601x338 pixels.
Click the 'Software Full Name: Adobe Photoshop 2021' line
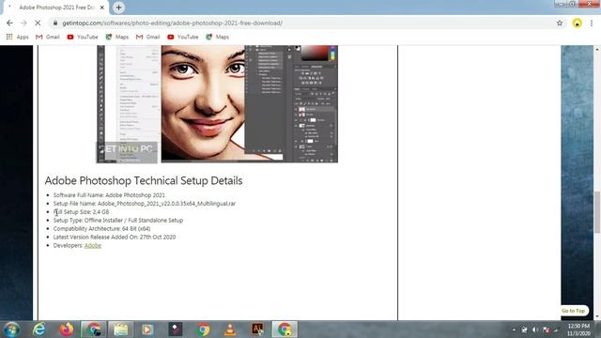click(x=109, y=195)
